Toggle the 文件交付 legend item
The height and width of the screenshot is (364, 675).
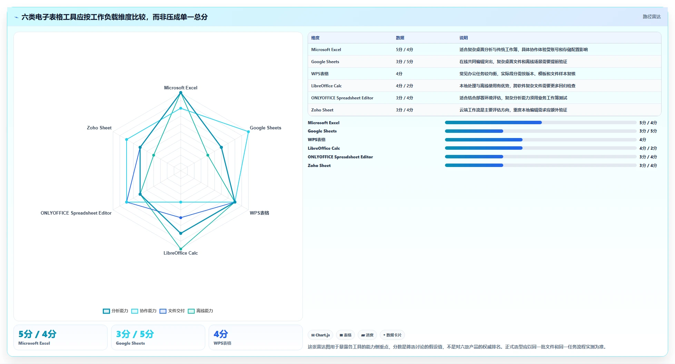point(172,311)
